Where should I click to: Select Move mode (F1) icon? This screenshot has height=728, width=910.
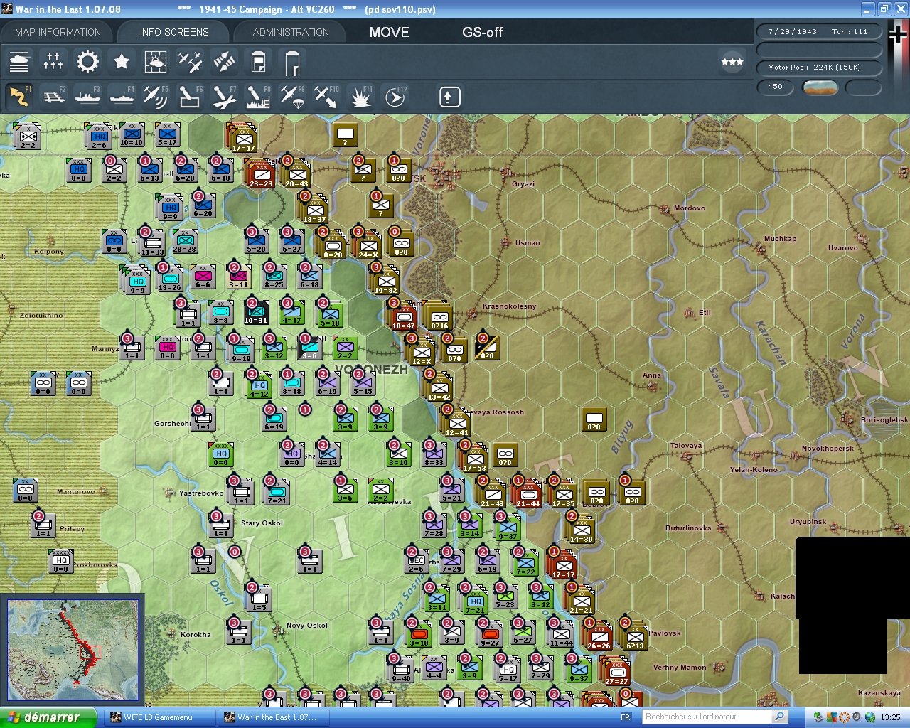click(19, 96)
